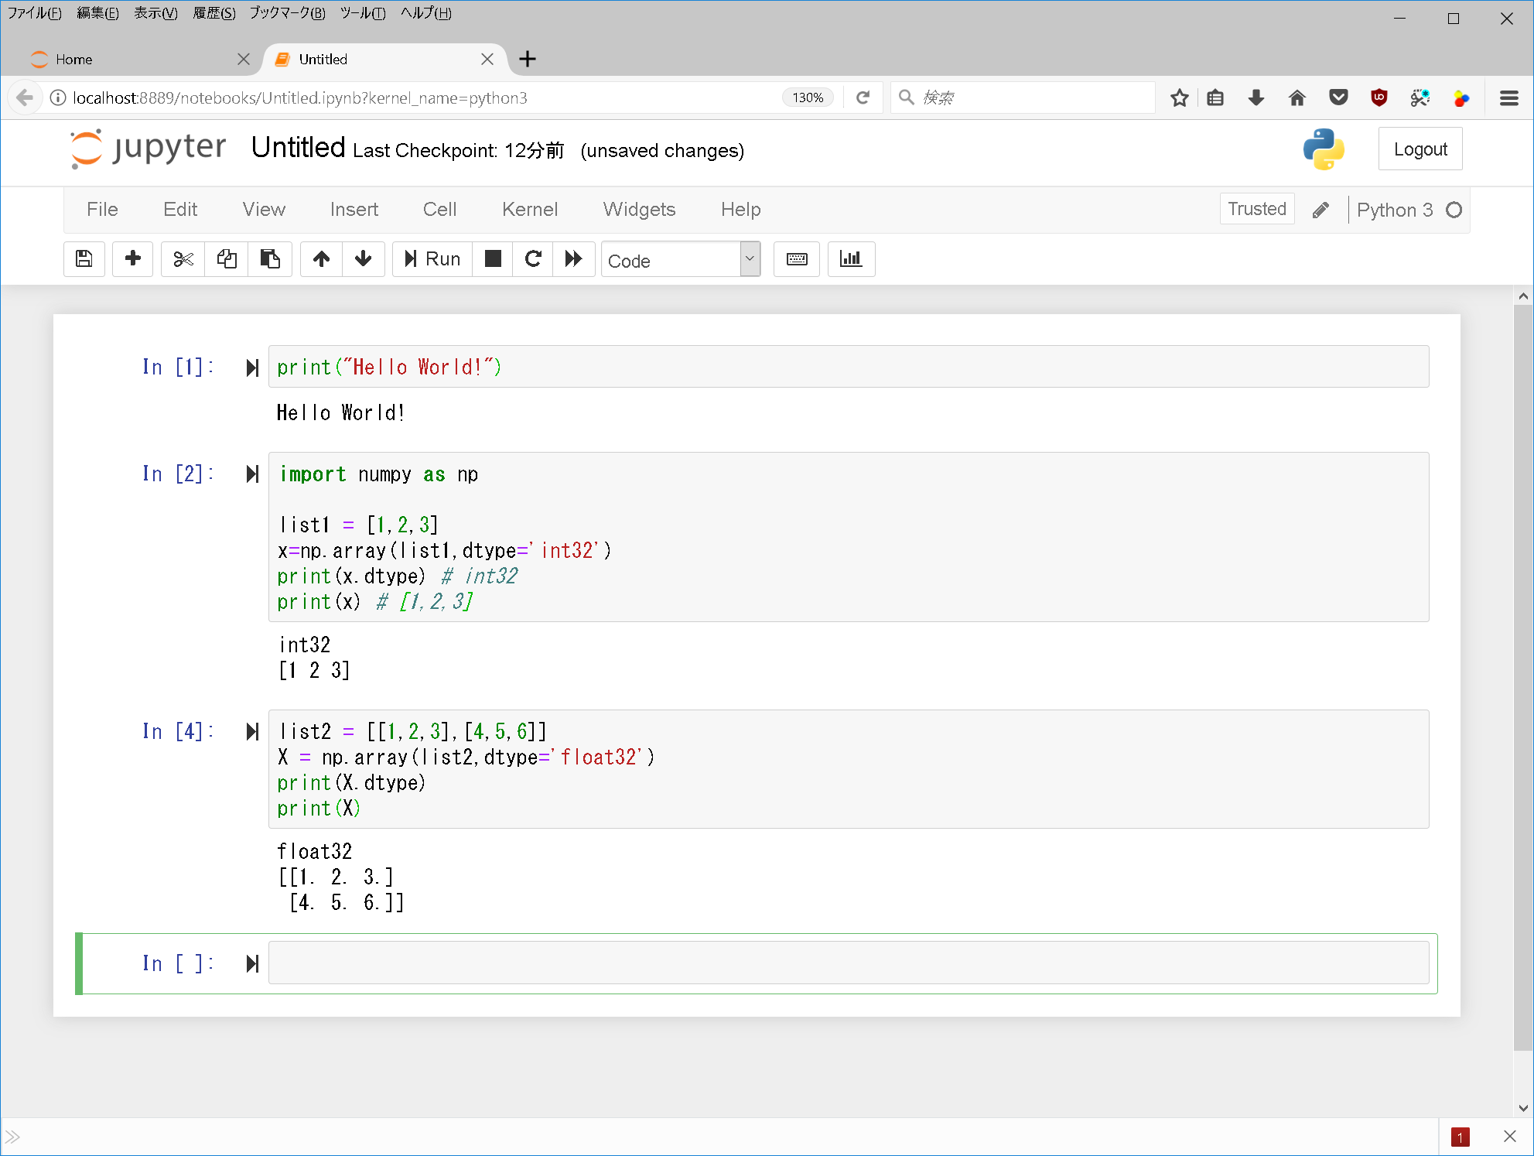Copy selected cells icon

point(227,259)
